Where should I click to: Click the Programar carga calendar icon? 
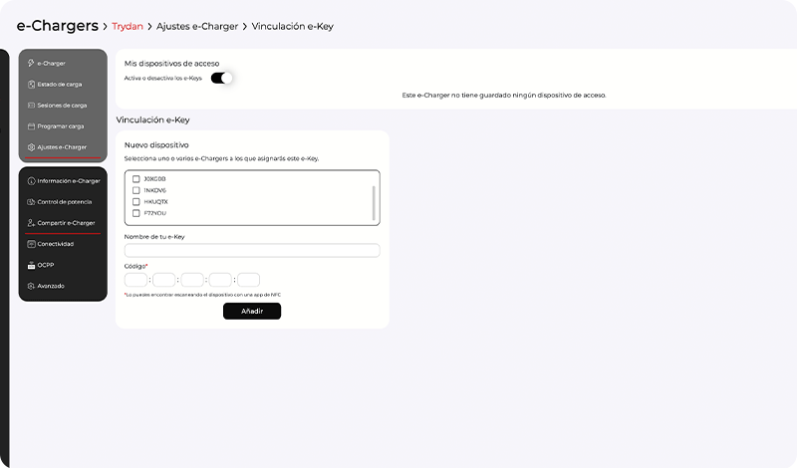[x=32, y=126]
